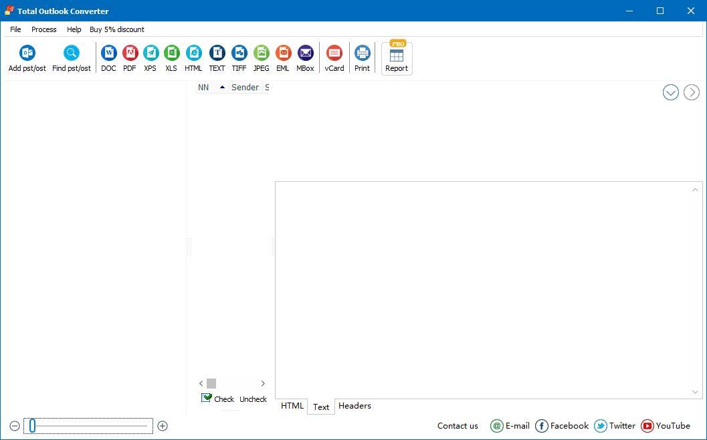Click the EML conversion icon
The width and height of the screenshot is (707, 440).
click(x=283, y=53)
